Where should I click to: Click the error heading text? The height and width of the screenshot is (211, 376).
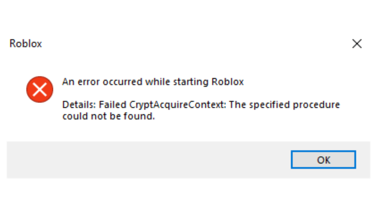tap(153, 82)
